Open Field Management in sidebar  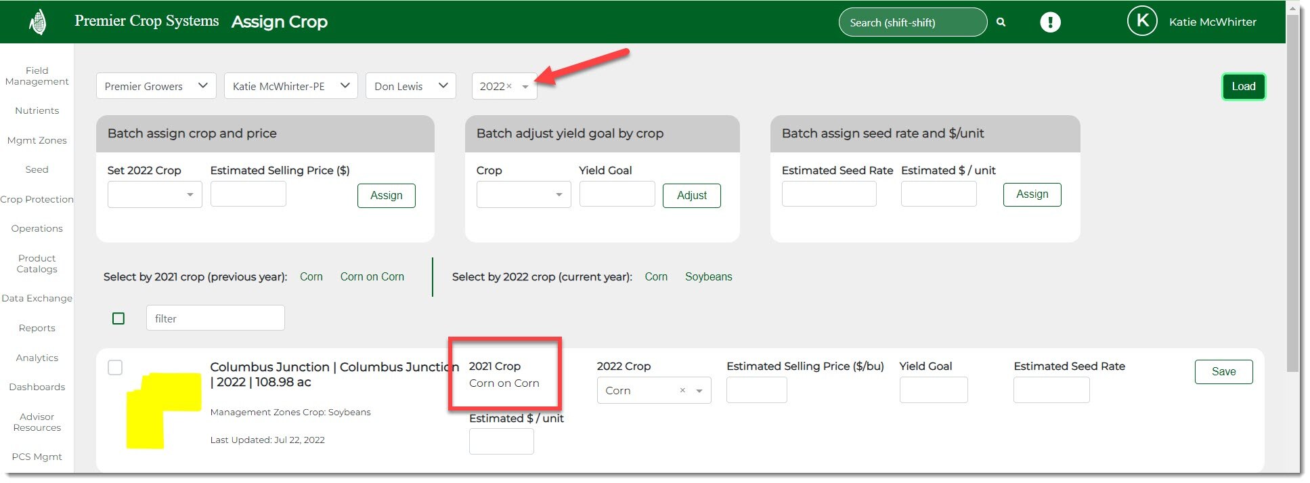[37, 76]
